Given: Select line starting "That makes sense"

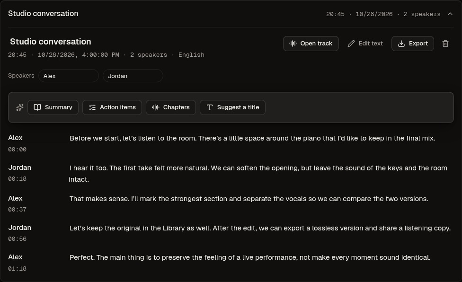Looking at the screenshot, I should point(249,199).
